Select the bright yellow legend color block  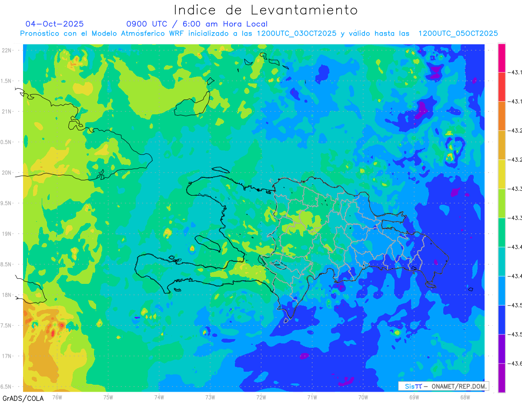coord(502,174)
